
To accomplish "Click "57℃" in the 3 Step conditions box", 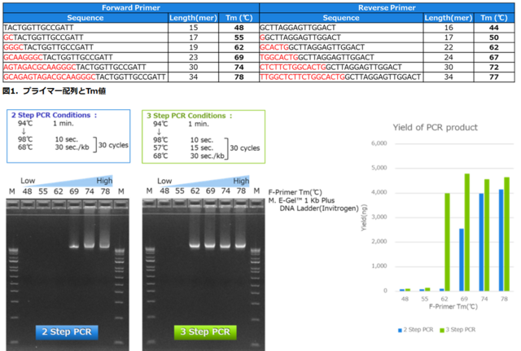I will click(160, 148).
